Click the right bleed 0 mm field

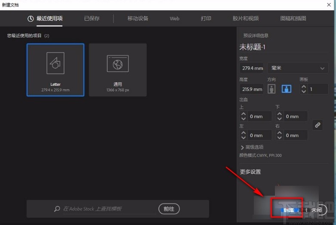pos(295,135)
